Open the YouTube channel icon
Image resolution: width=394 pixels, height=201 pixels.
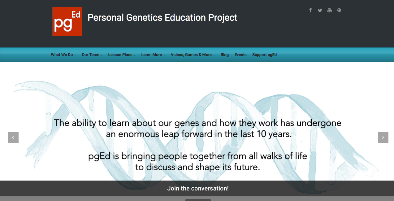(x=330, y=10)
